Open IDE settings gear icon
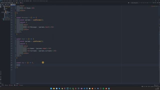This screenshot has width=160, height=90. click(159, 3)
